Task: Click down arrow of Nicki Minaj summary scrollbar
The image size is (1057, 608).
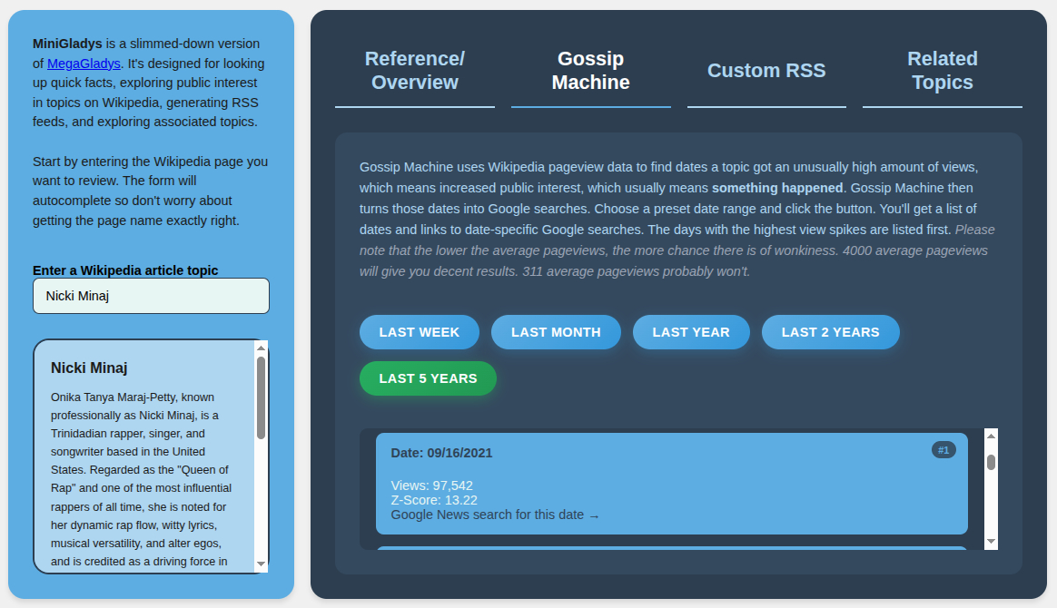Action: click(262, 564)
